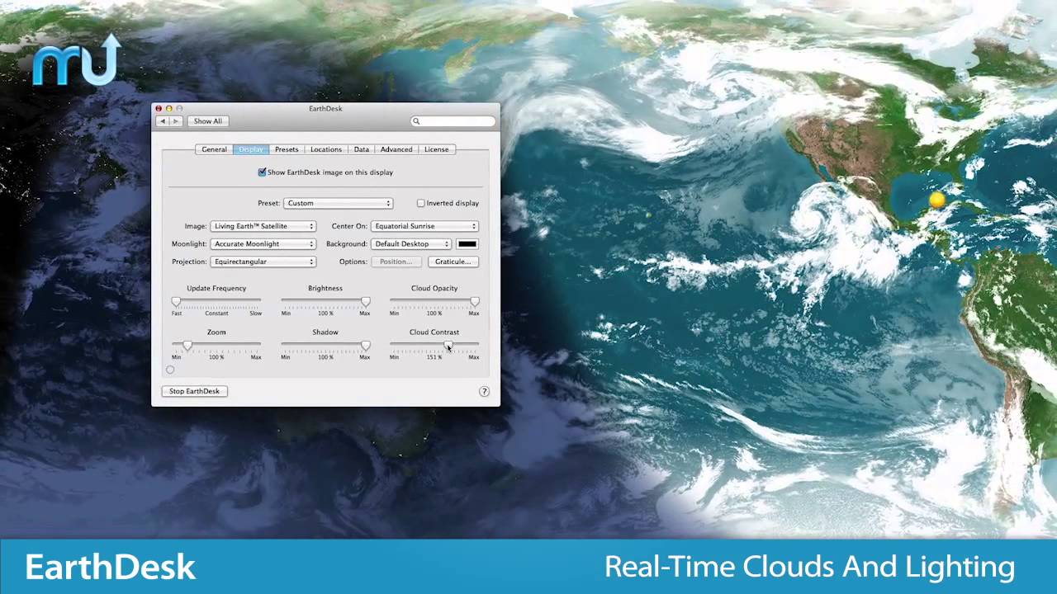This screenshot has height=594, width=1057.
Task: Click the Constant label under Update Frequency
Action: pos(216,313)
